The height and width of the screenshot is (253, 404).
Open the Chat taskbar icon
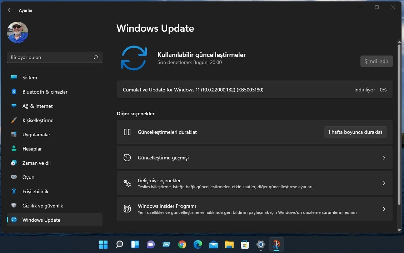click(150, 244)
